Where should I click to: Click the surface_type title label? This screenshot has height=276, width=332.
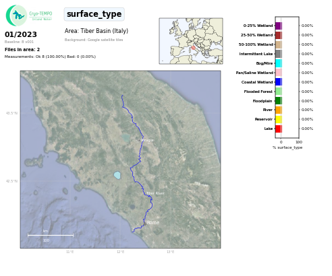(x=94, y=14)
